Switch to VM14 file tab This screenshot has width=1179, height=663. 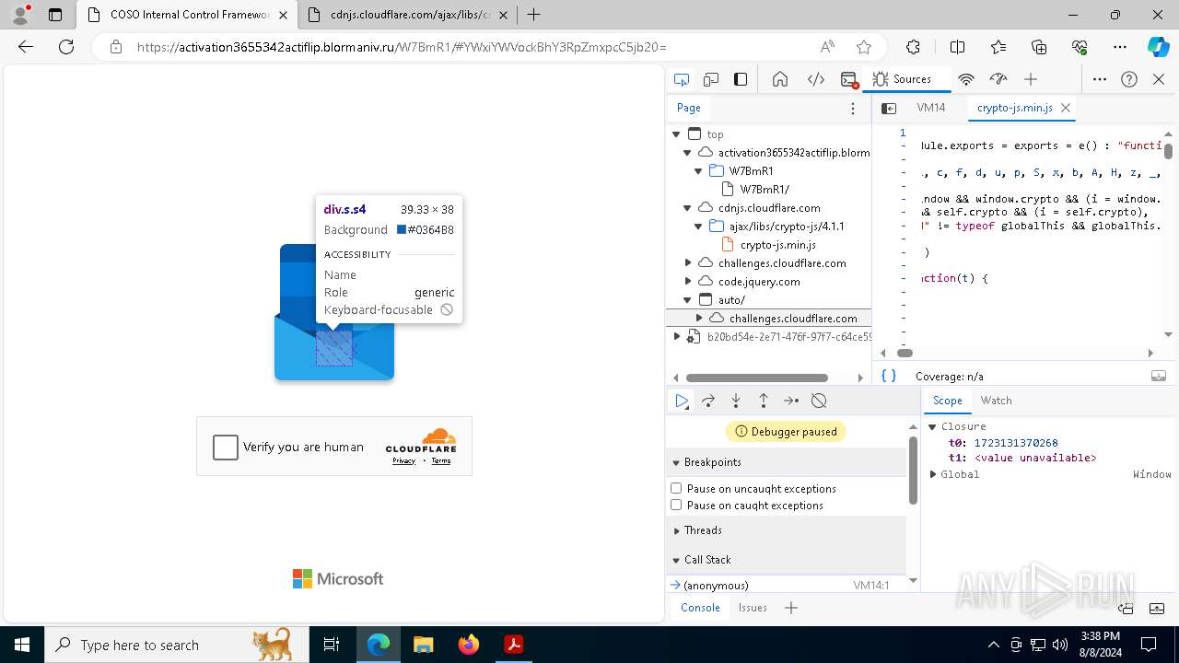point(931,108)
